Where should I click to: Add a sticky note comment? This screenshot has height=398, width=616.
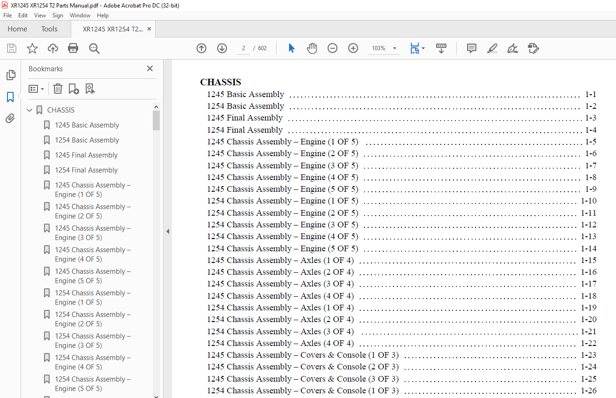pos(472,48)
